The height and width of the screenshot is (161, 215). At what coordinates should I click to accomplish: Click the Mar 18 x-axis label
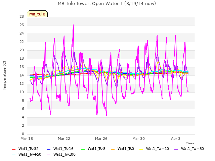coord(27,139)
